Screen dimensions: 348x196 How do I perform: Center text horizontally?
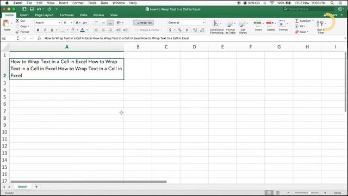[103, 30]
